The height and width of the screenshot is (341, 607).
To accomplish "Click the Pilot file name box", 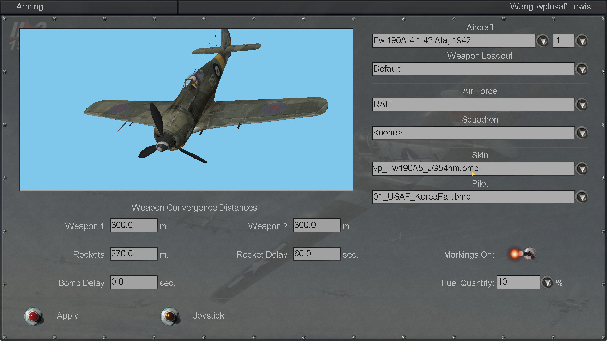I will pyautogui.click(x=473, y=197).
